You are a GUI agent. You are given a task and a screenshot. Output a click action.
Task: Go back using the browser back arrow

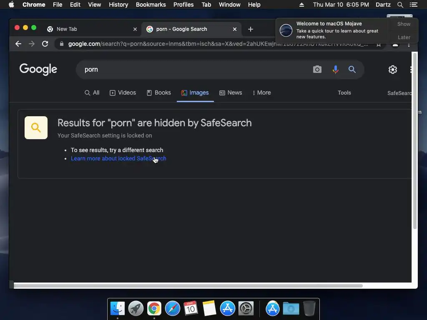[x=18, y=44]
